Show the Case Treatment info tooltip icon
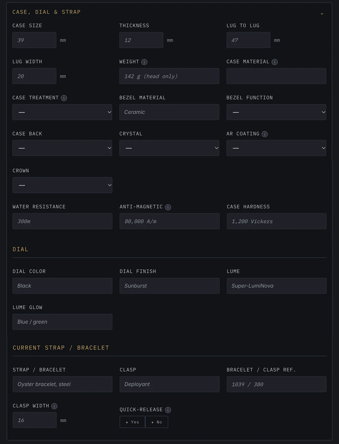The width and height of the screenshot is (339, 444). [x=64, y=98]
